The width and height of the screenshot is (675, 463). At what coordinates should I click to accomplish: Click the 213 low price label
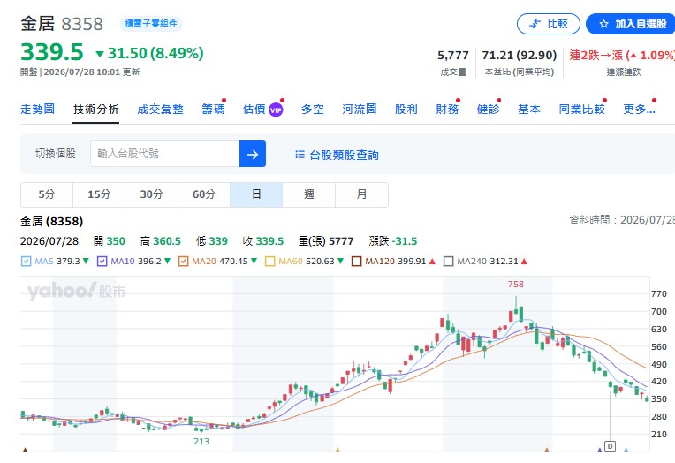click(201, 442)
